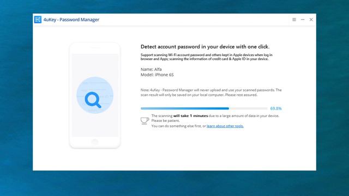Click the magnifying glass scan icon on the phone
Screen dimensions: 349x196
(x=93, y=100)
